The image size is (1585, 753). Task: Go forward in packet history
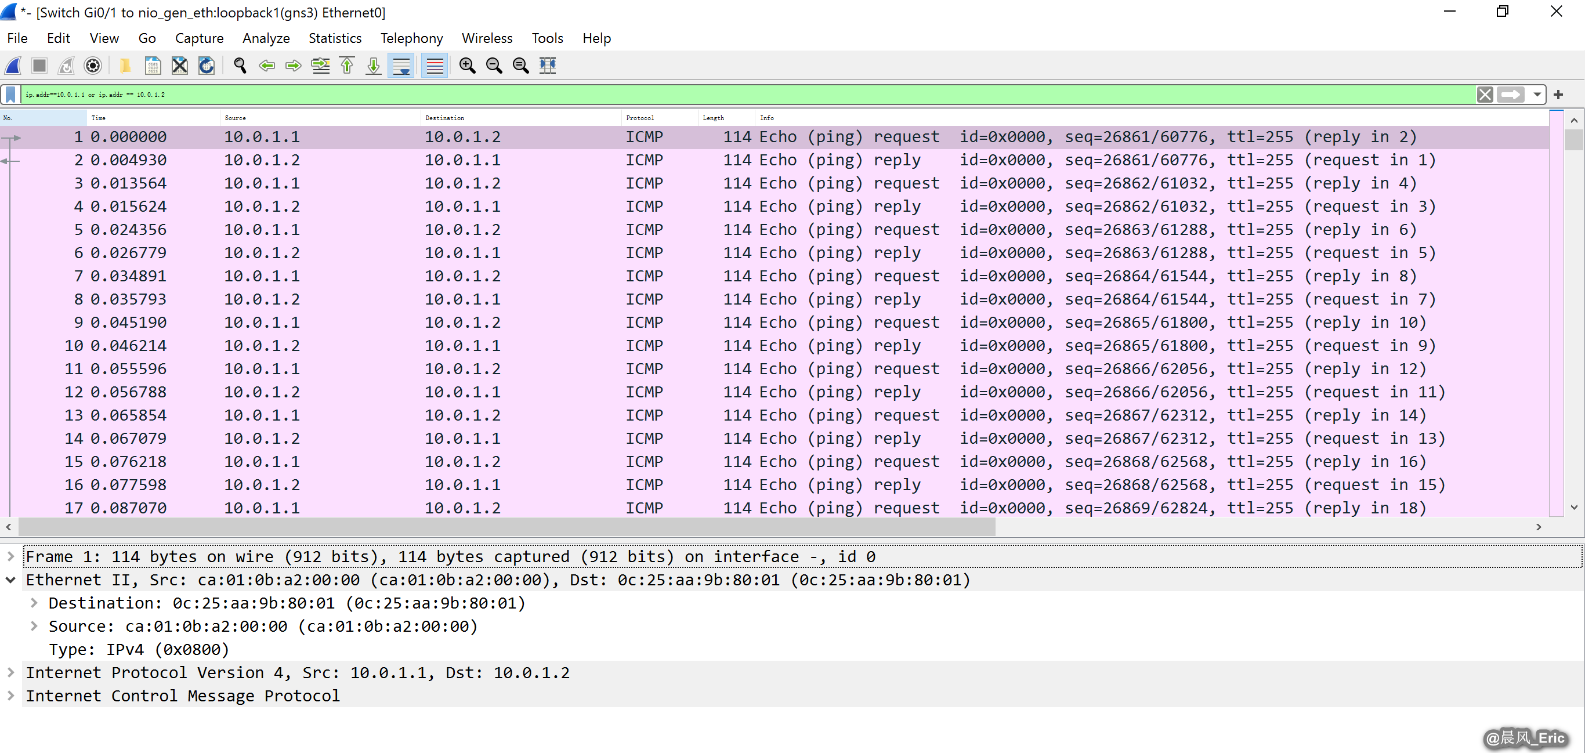(x=294, y=65)
